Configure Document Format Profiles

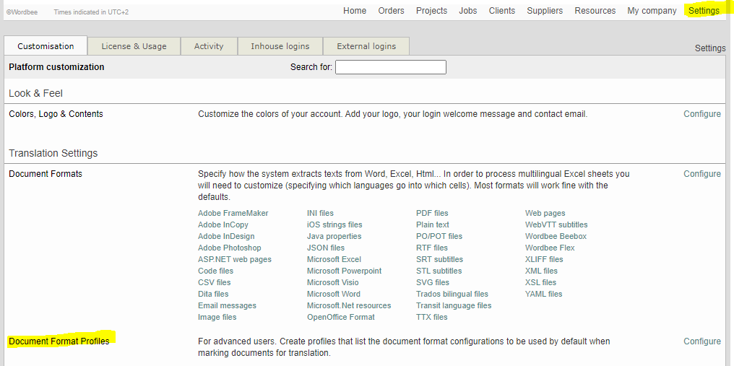701,341
